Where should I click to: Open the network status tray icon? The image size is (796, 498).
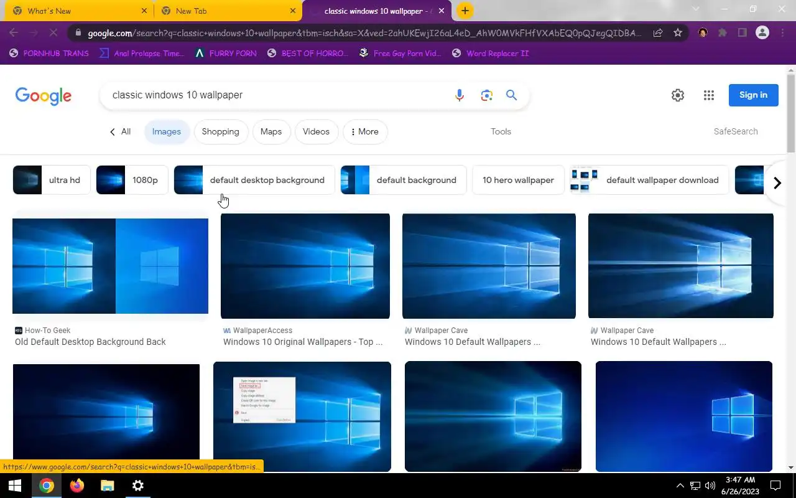pos(695,486)
